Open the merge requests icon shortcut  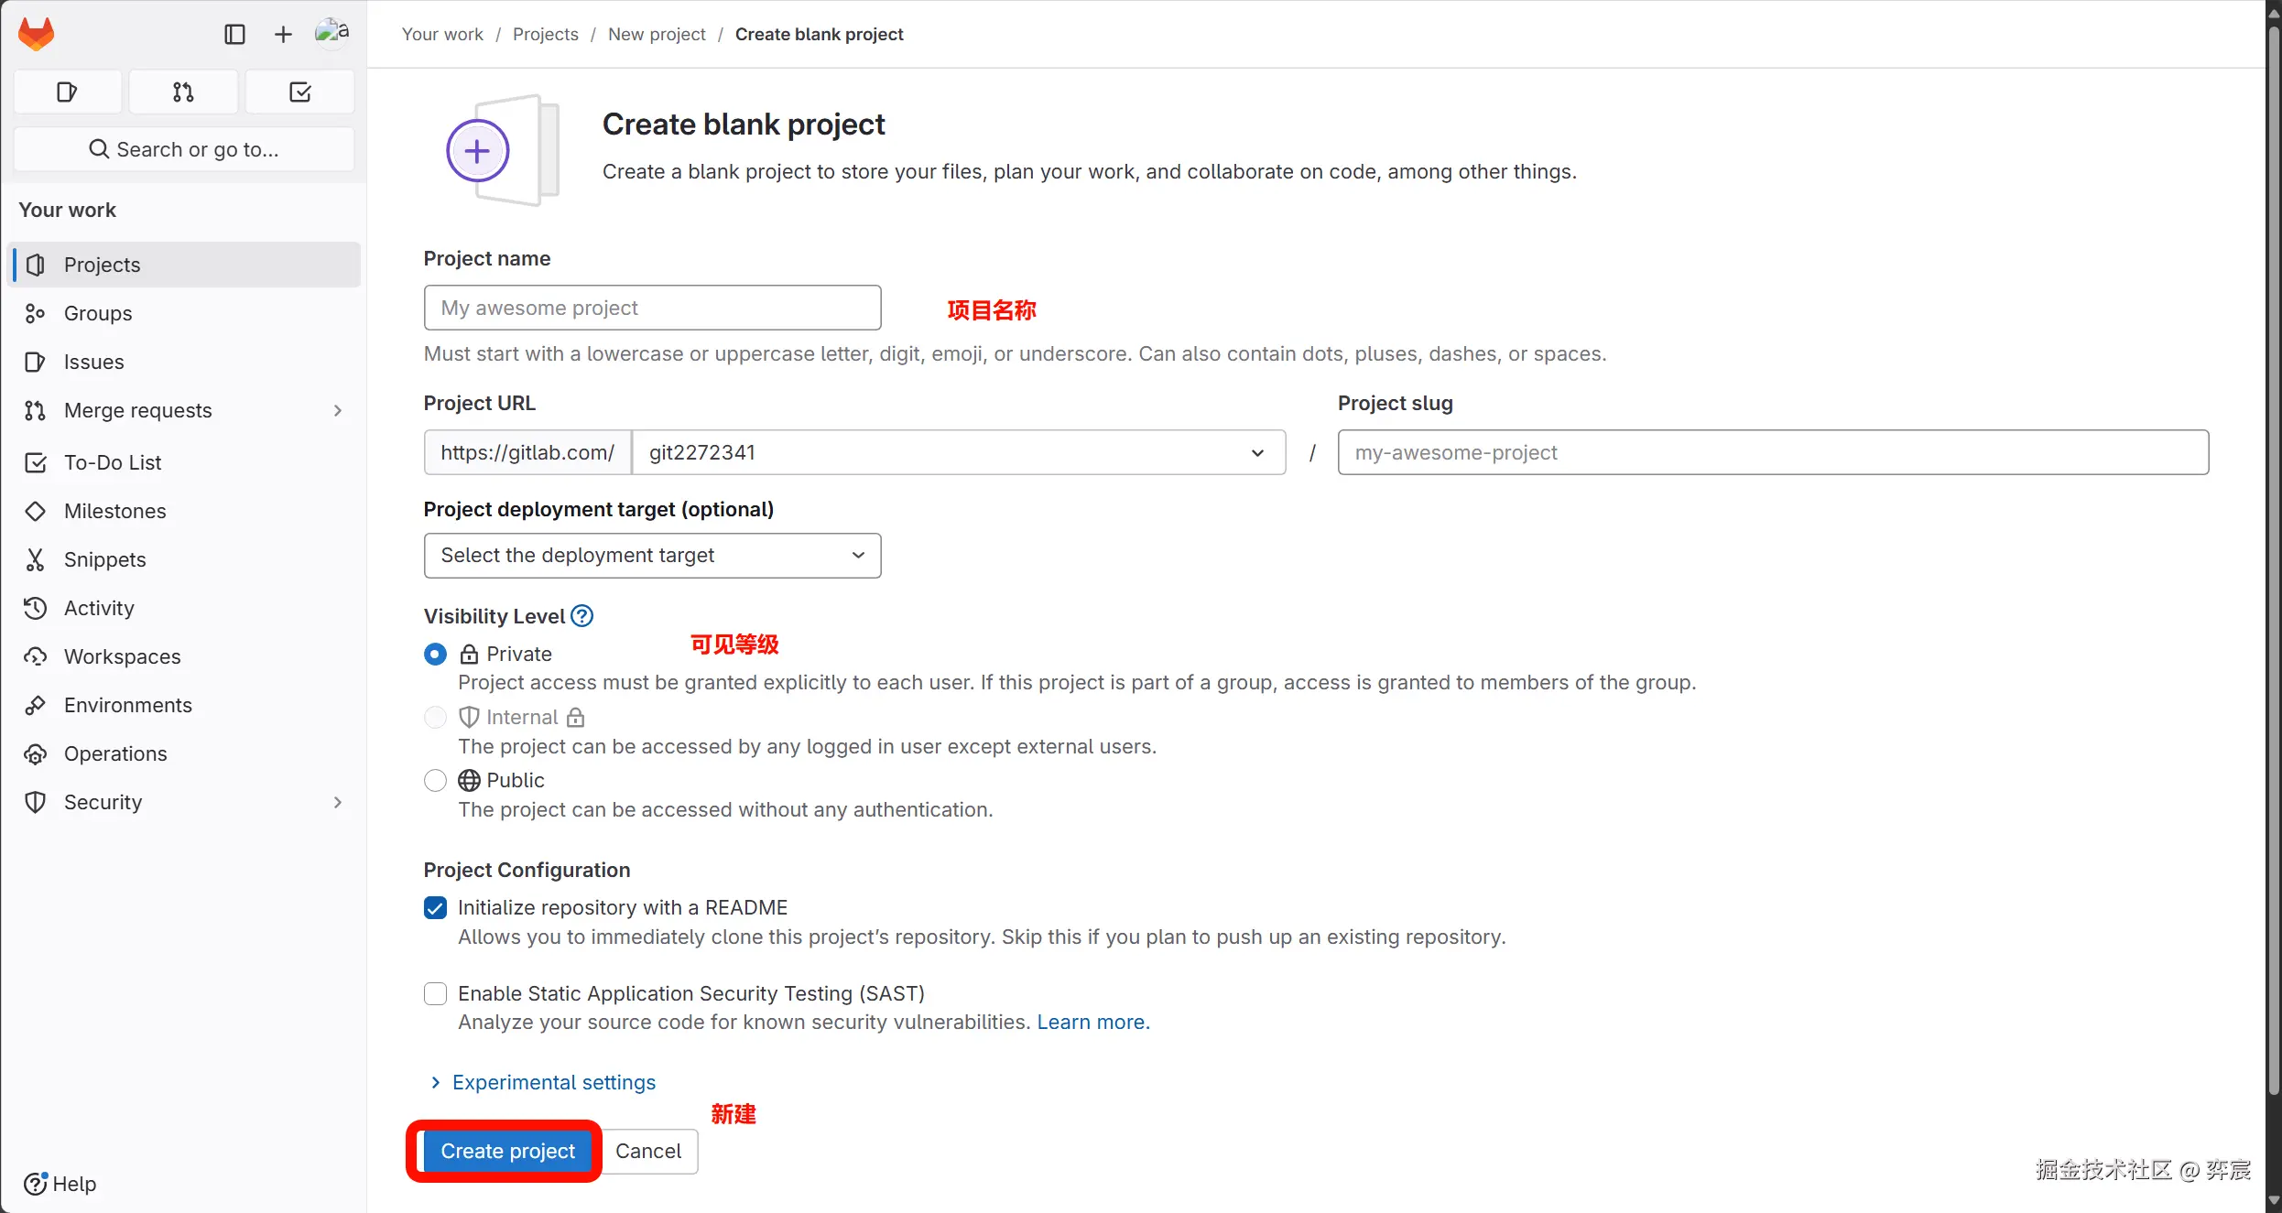(x=183, y=92)
